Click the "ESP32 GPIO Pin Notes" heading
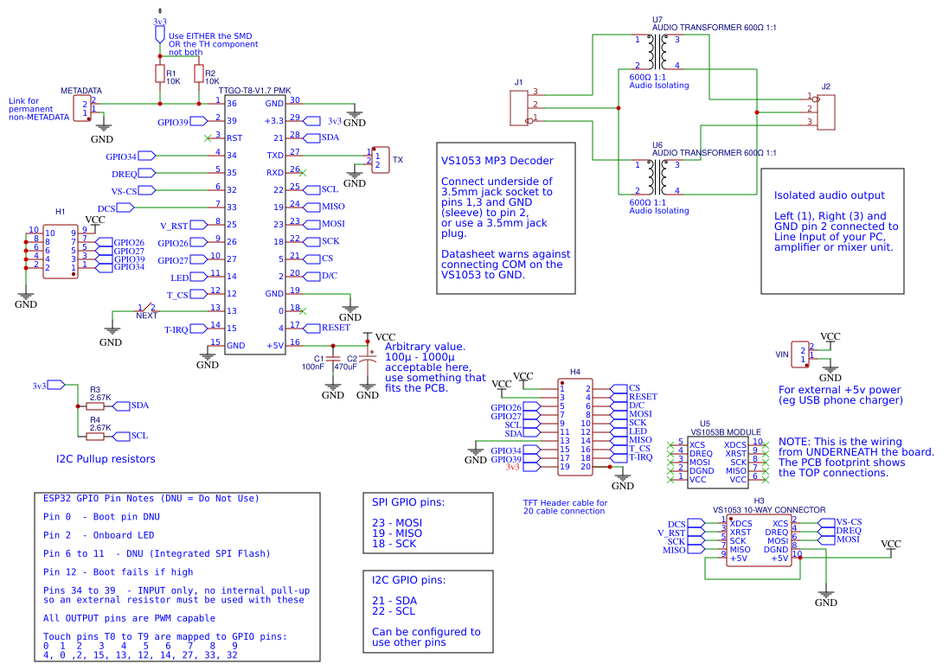Viewport: 949px width, 670px height. click(x=151, y=498)
